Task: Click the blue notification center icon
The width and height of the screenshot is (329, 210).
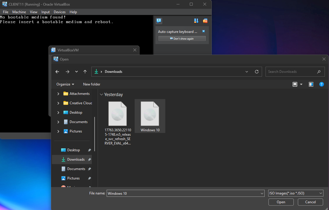Action: tap(159, 21)
